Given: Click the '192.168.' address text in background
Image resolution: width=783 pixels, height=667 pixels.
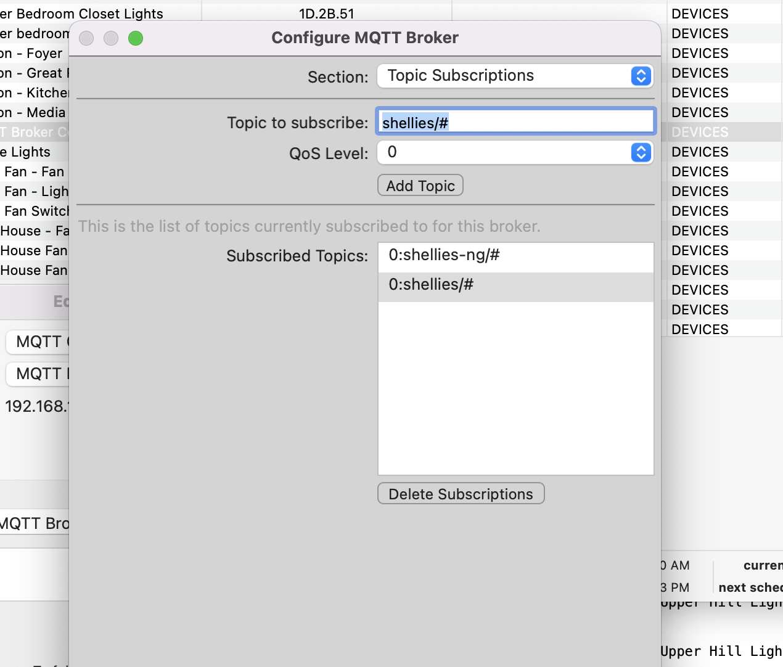Looking at the screenshot, I should (x=37, y=406).
